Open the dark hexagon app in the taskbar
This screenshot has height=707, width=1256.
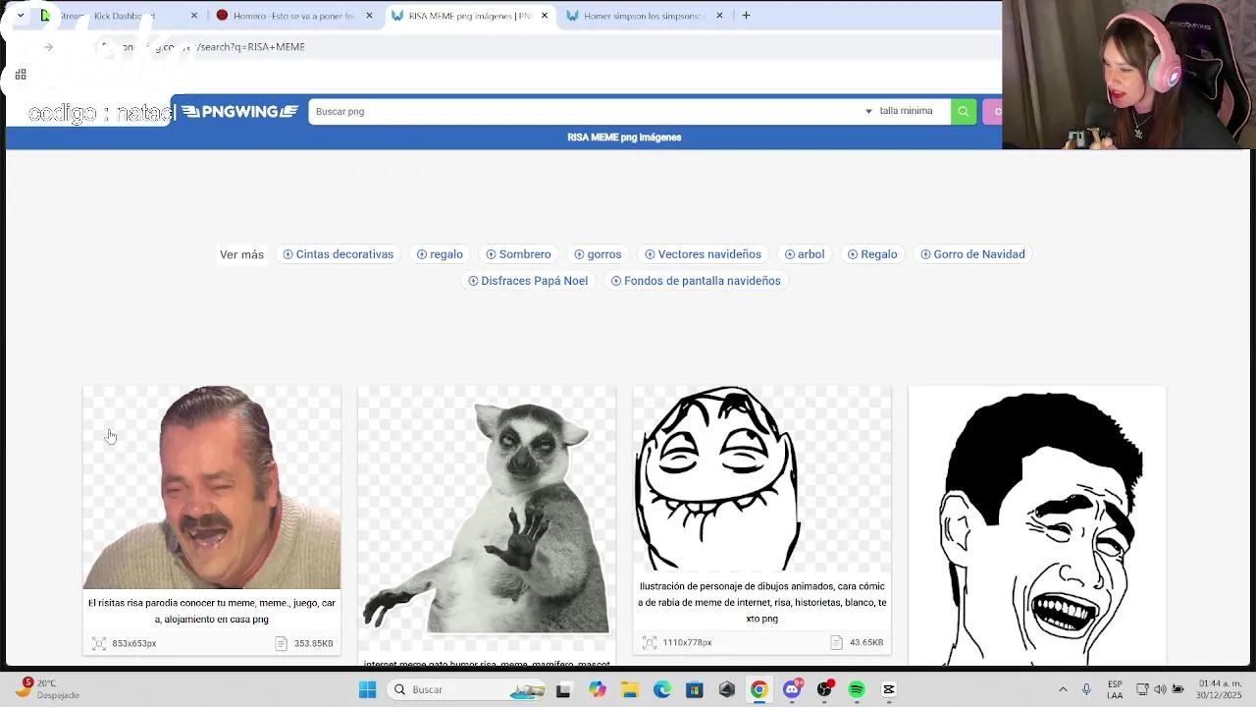727,690
